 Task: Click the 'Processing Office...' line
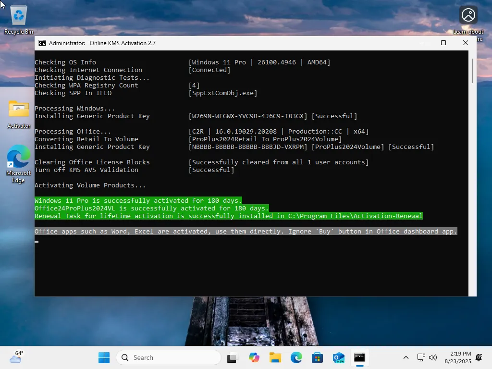[73, 132]
